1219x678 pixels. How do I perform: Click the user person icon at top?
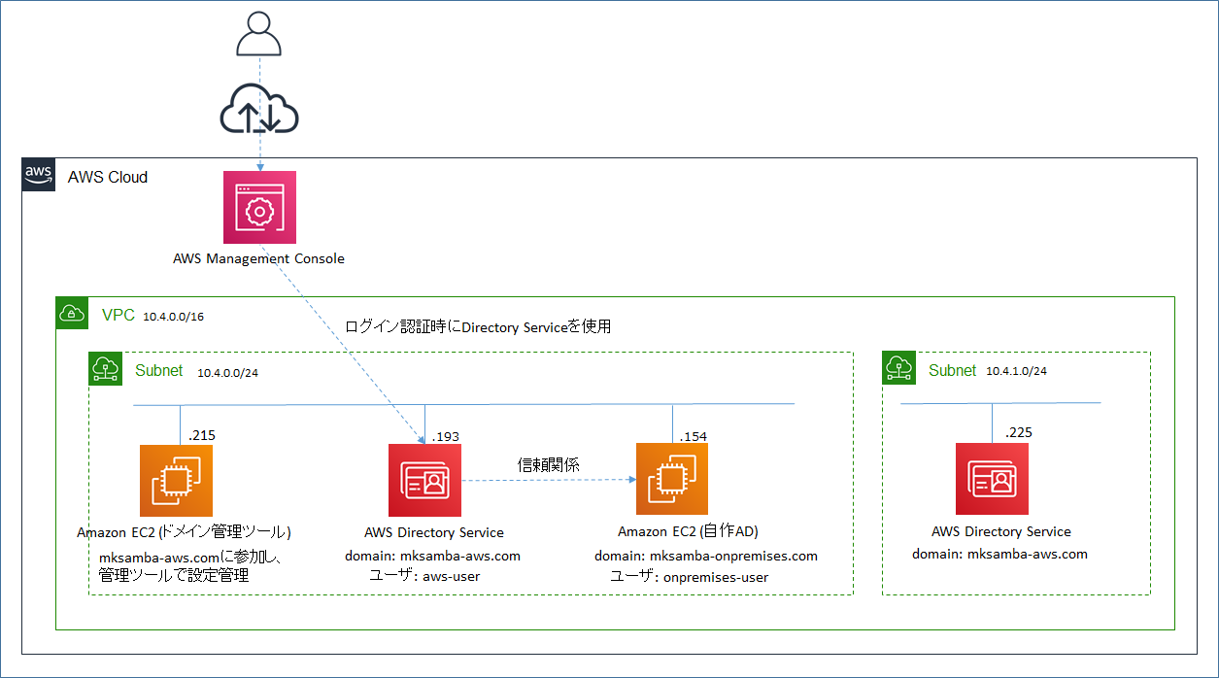coord(259,34)
